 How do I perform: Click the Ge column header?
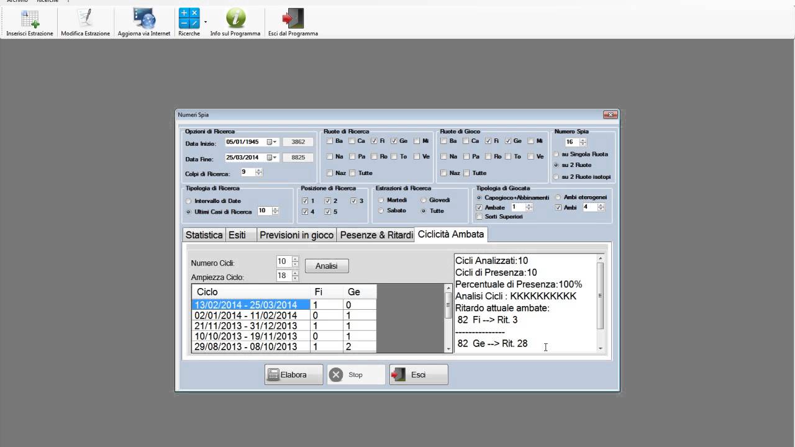(360, 292)
